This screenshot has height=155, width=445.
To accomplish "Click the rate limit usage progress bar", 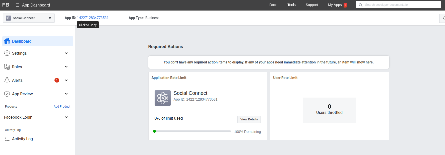I will click(x=192, y=131).
